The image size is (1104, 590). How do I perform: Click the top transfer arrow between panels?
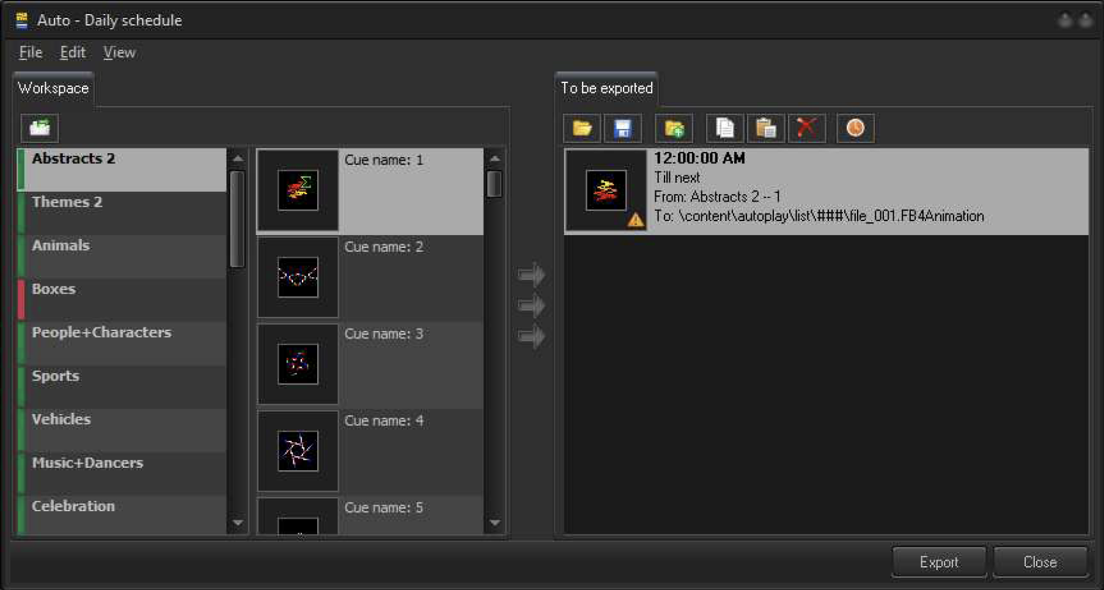532,275
